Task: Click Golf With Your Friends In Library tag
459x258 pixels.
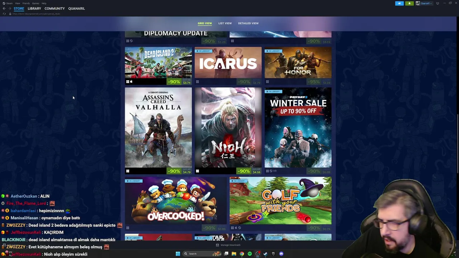Action: coord(238,181)
